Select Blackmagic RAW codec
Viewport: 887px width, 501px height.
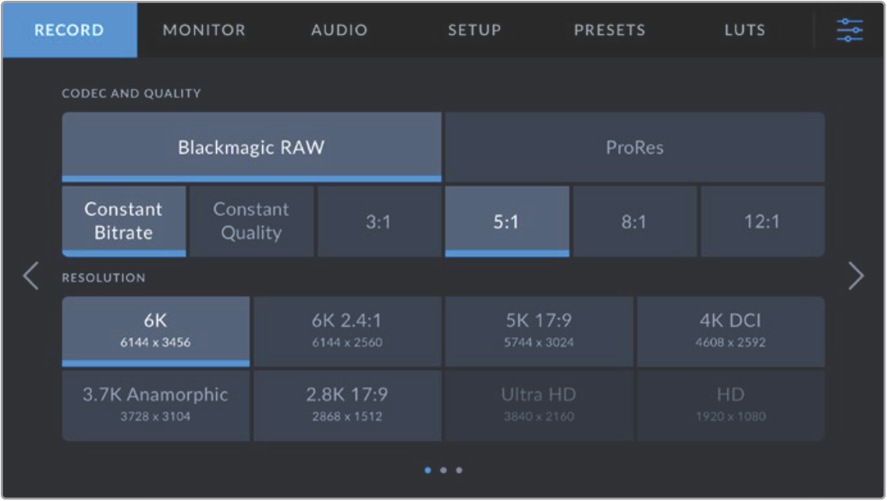[251, 147]
